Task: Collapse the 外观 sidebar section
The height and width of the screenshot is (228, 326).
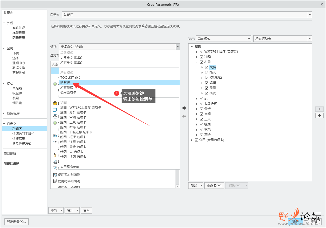Action: [x=4, y=23]
